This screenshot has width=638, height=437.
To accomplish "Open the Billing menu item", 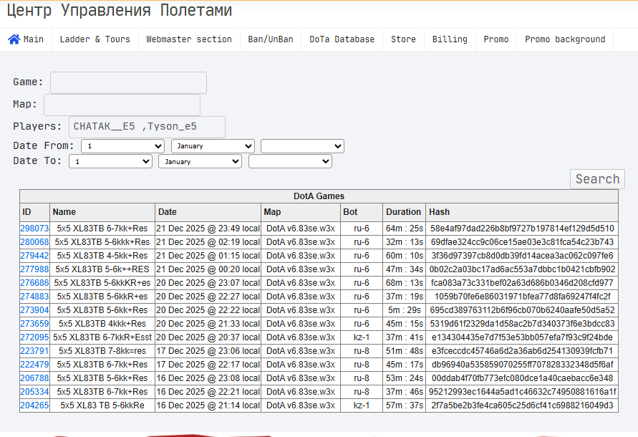I will click(450, 39).
